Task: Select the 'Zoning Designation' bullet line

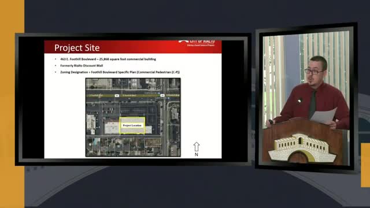Action: 120,72
